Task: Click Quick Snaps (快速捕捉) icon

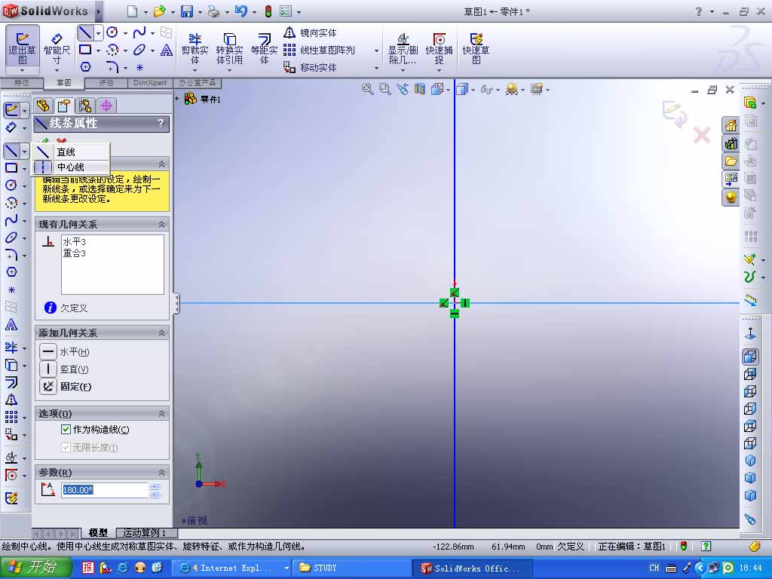Action: point(440,48)
